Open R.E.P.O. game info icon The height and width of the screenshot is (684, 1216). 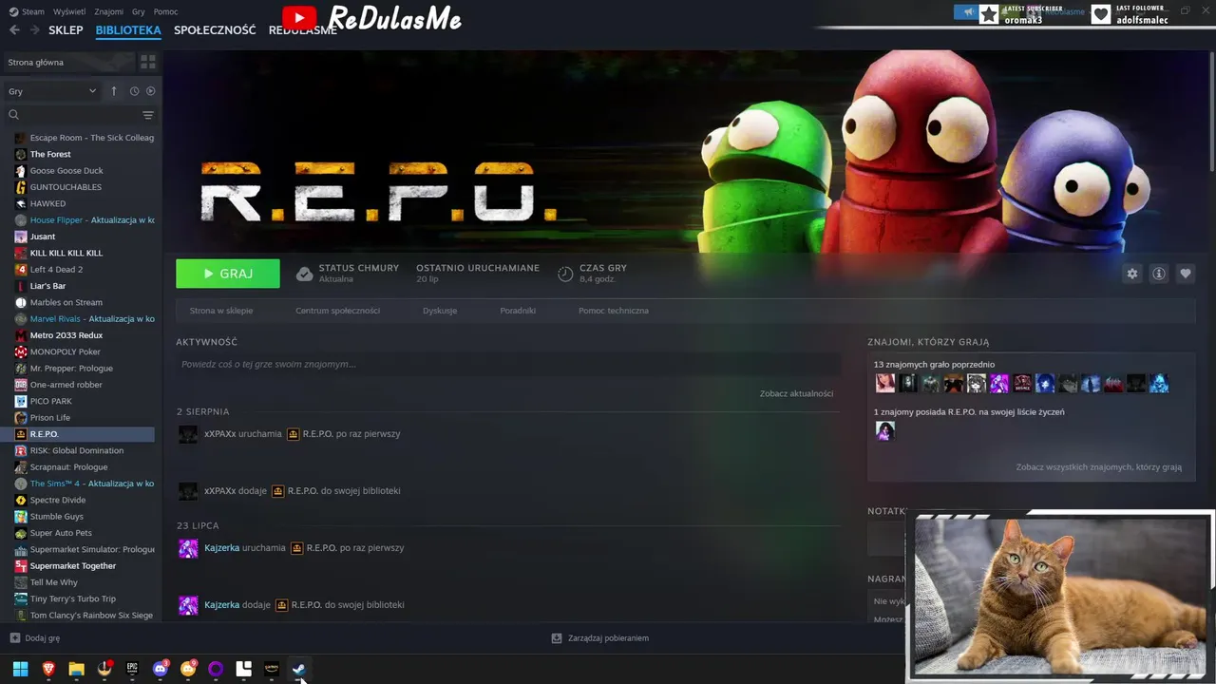pos(1159,274)
